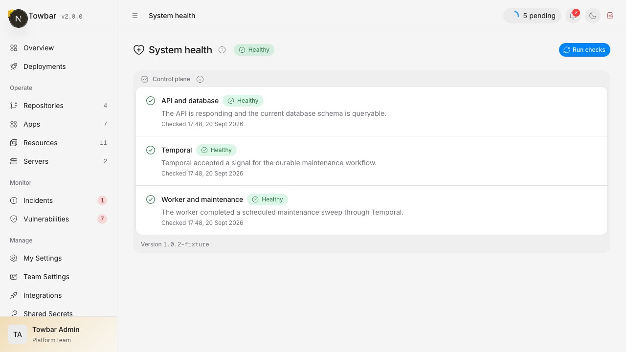Open the Apps section
The width and height of the screenshot is (626, 352).
click(58, 124)
